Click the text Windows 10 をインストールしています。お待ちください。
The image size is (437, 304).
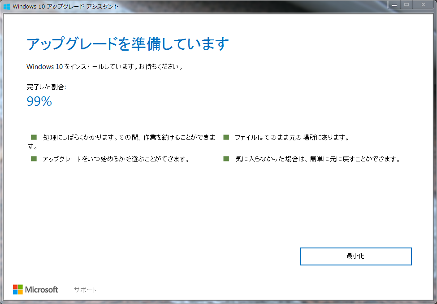click(105, 67)
